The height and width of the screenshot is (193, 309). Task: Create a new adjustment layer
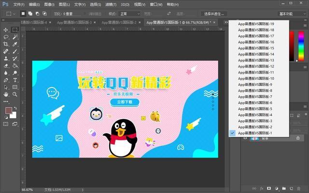pos(277,189)
